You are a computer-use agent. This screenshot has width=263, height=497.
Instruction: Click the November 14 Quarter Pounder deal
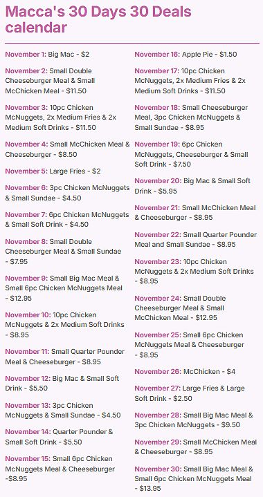59,436
